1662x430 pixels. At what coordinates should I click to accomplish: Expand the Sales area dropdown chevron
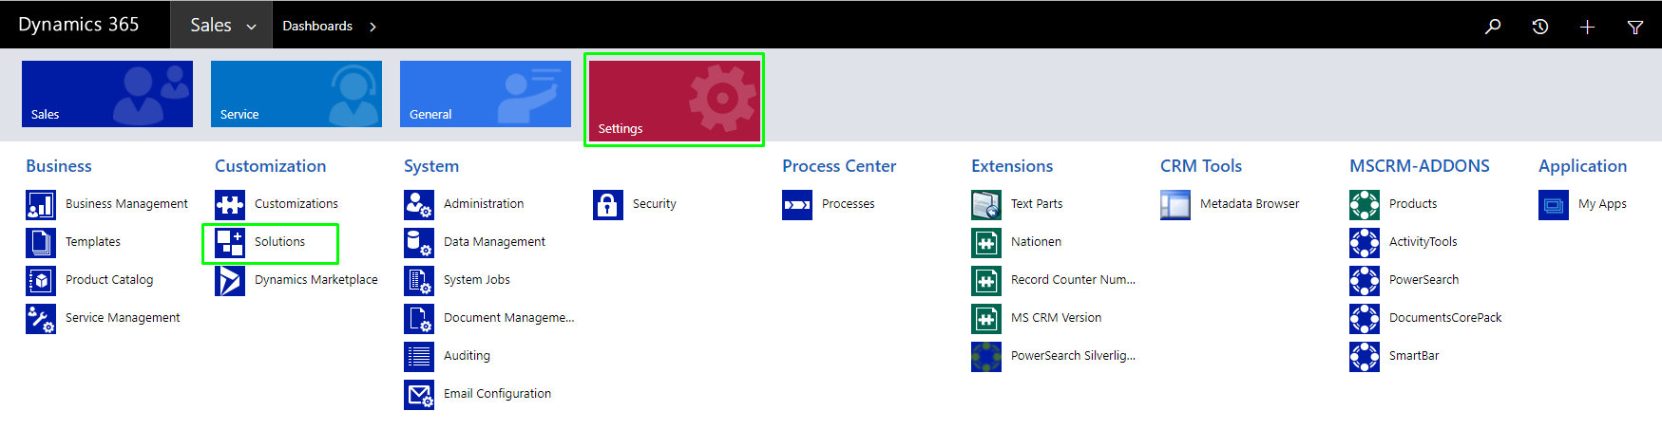tap(251, 27)
